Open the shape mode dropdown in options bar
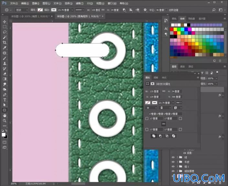The height and width of the screenshot is (186, 228). (22, 10)
